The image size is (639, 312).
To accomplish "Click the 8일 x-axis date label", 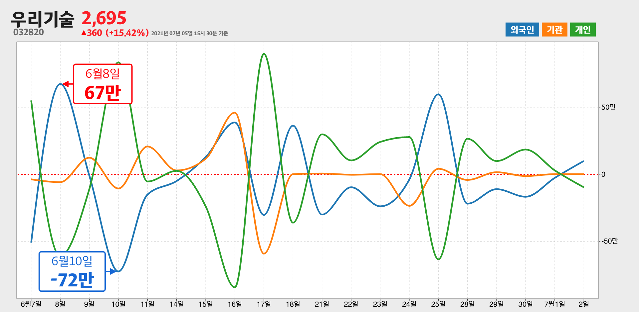I will [x=60, y=304].
